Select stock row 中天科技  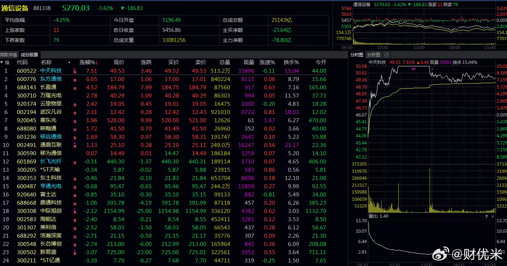coord(164,71)
